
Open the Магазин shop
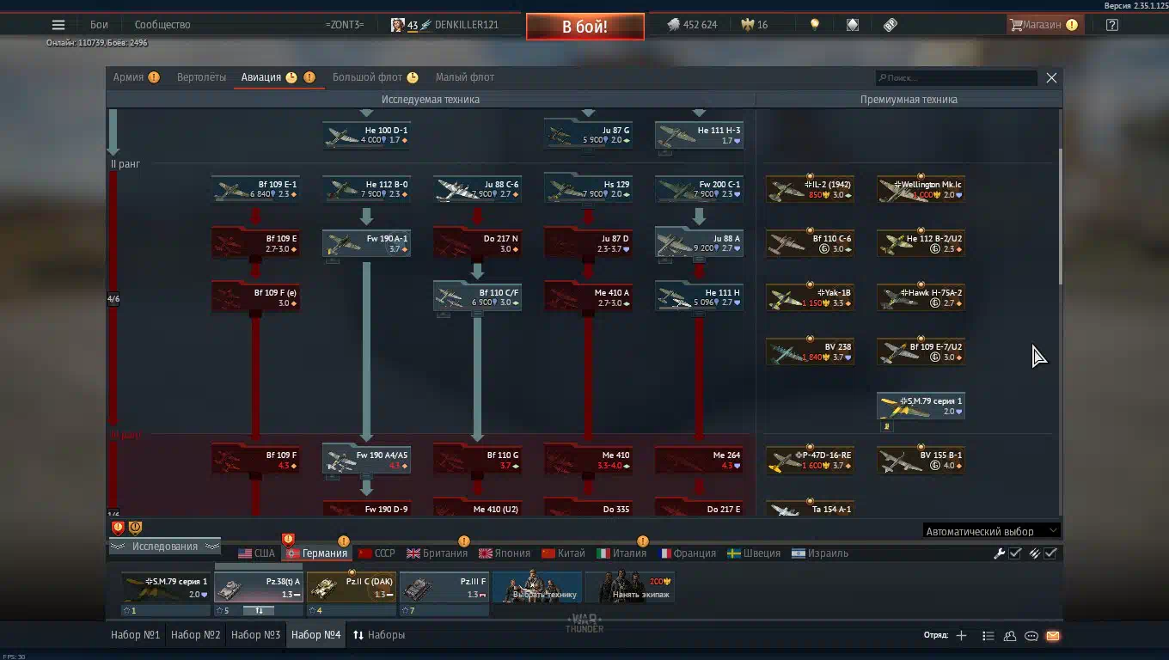1044,25
